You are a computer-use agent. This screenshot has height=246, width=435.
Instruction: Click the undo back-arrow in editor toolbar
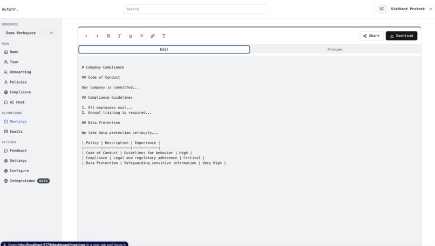click(x=86, y=36)
